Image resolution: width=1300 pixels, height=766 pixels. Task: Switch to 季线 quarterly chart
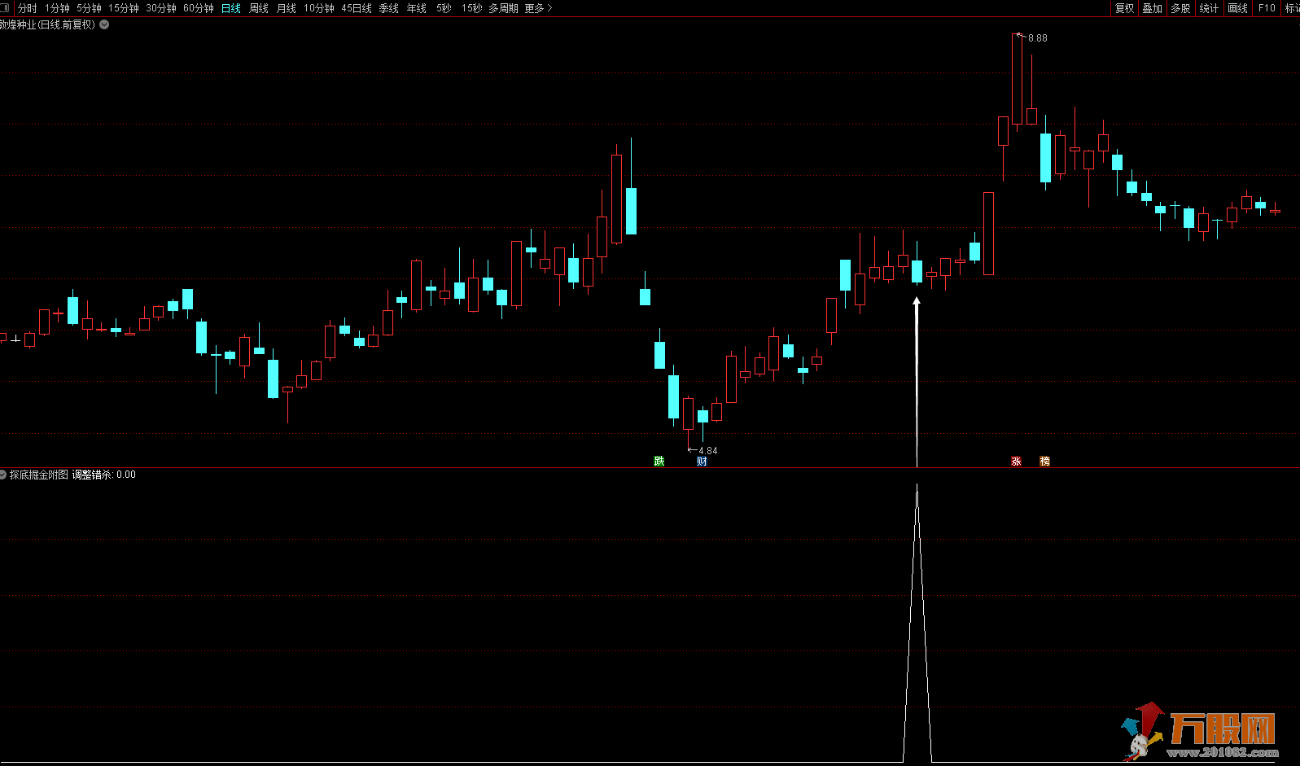(389, 8)
